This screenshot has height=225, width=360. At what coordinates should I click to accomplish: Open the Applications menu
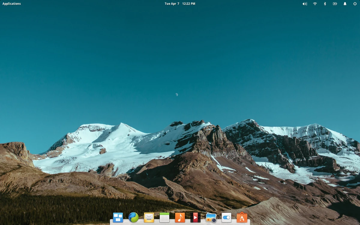coord(11,3)
